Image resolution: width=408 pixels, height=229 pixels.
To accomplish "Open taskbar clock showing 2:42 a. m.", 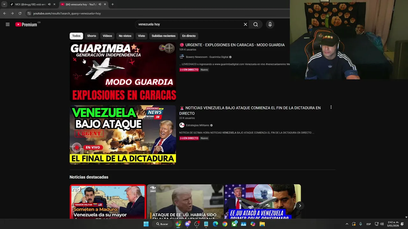I will [393, 224].
